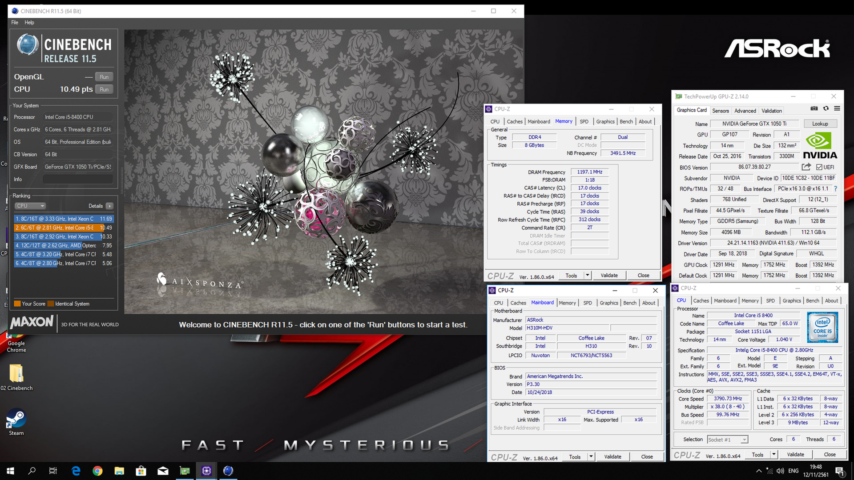The image size is (854, 480).
Task: Click Validate in the CPU-Z CPU window
Action: pyautogui.click(x=795, y=454)
